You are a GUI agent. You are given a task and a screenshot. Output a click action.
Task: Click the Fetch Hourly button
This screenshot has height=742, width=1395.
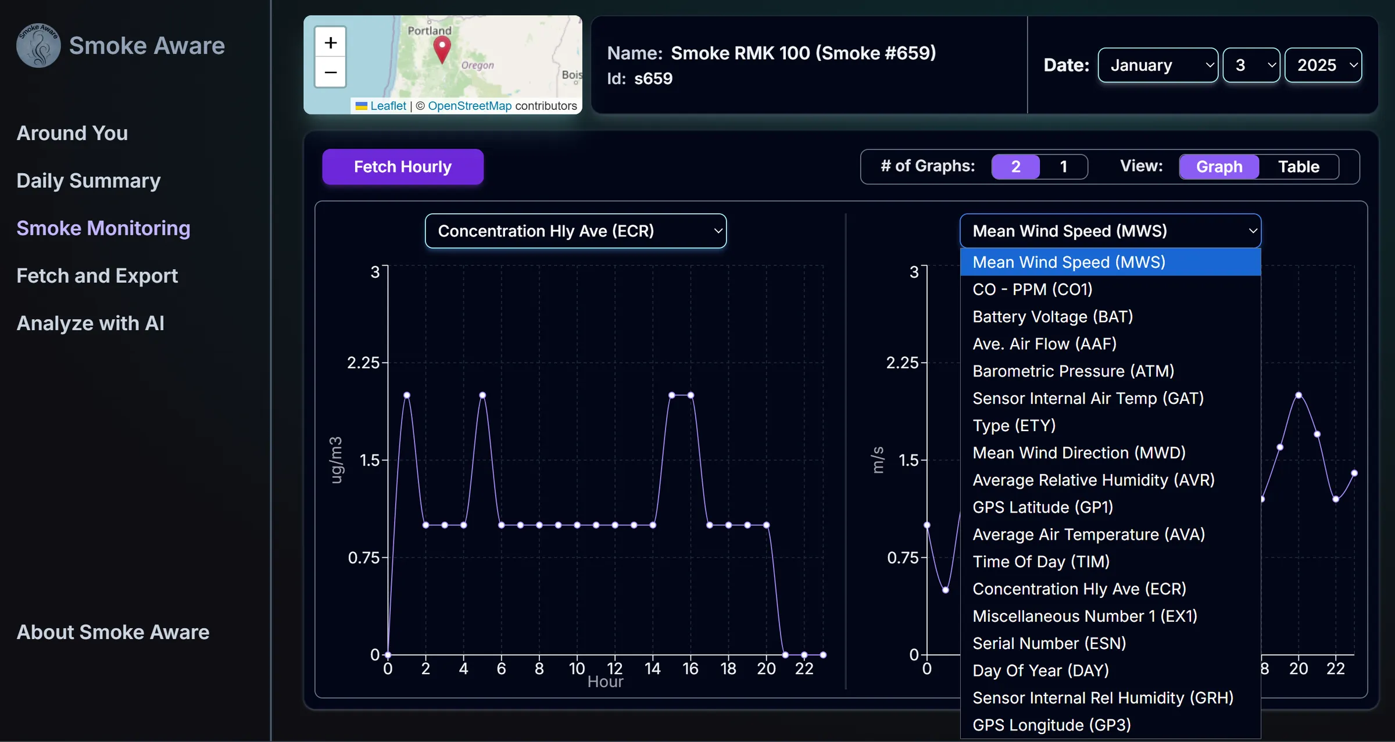point(403,167)
